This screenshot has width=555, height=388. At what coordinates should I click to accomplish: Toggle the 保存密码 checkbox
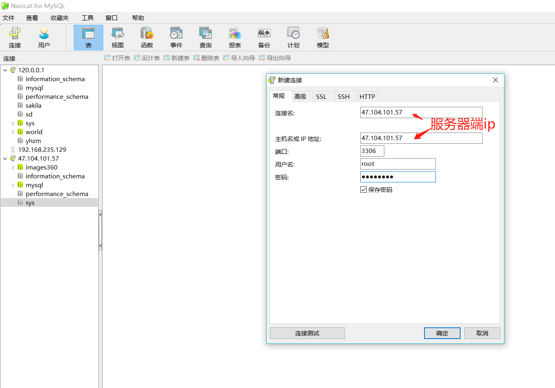[x=363, y=190]
